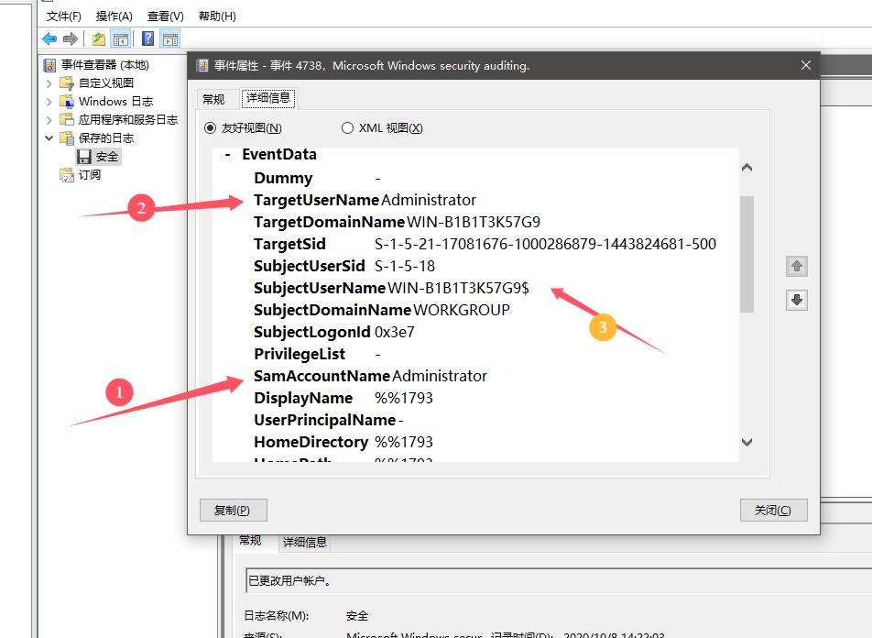Screen dimensions: 872x638
Task: Select the 友好视图 radio button
Action: point(211,128)
